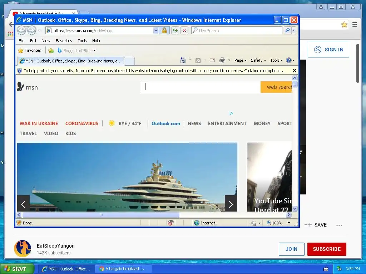Select the MSN tab in Internet Explorer
Image resolution: width=366 pixels, height=274 pixels.
tap(71, 61)
